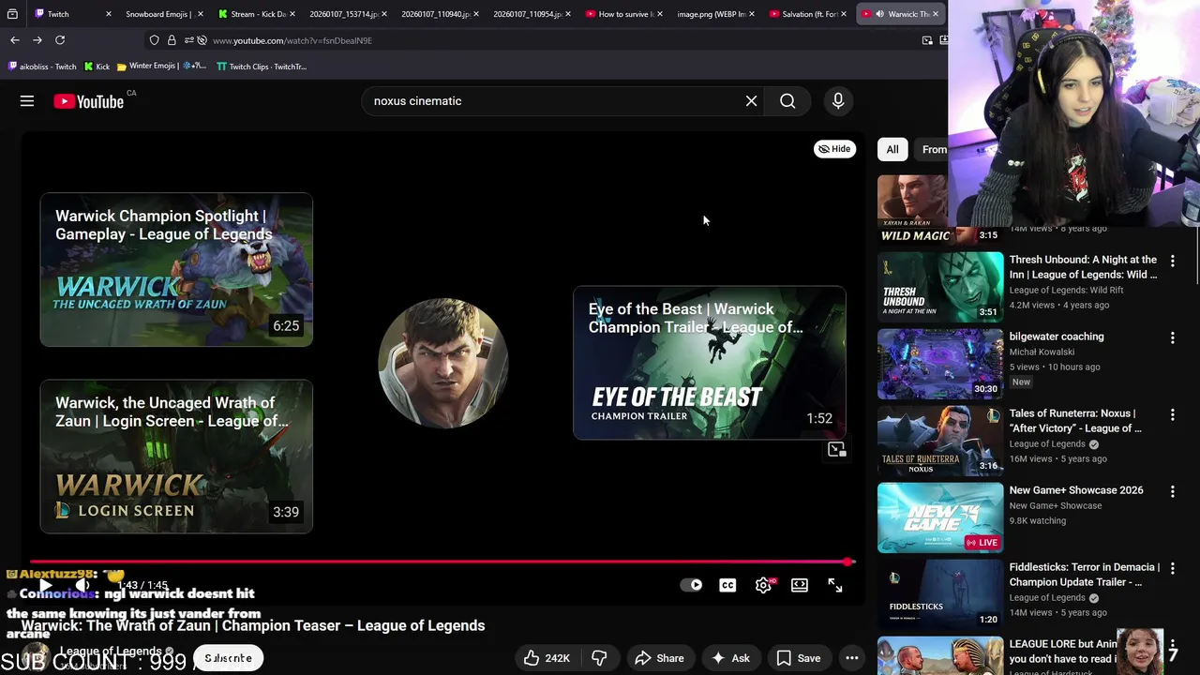Click Michał Kowalski channel name
1200x675 pixels.
pos(1042,352)
